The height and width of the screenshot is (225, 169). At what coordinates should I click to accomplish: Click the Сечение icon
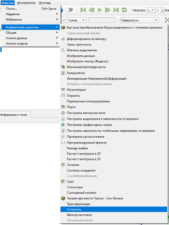[63, 165]
